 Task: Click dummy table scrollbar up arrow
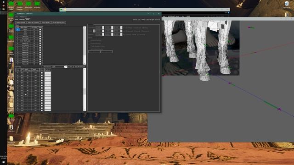tap(85, 69)
